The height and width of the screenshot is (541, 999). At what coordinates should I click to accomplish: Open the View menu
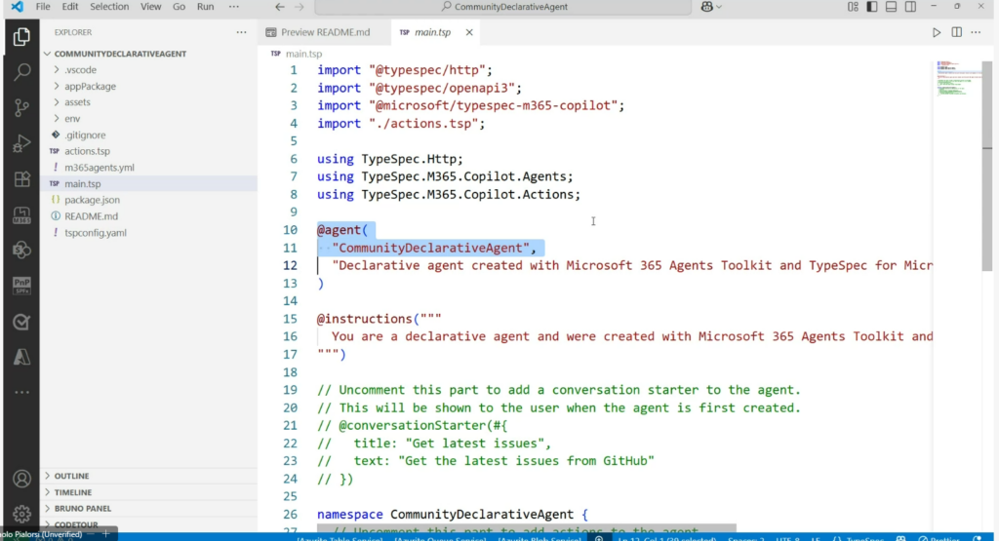pos(150,7)
